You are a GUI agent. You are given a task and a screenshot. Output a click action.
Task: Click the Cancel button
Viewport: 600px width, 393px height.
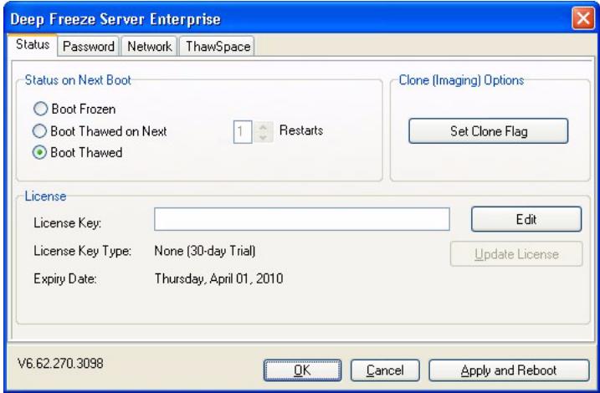click(x=385, y=370)
